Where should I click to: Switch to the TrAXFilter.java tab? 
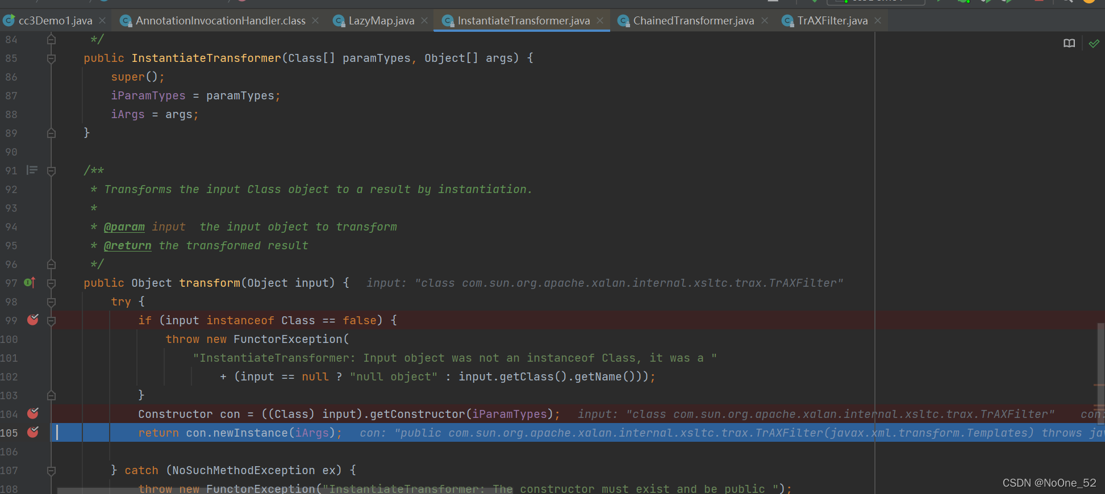[832, 21]
